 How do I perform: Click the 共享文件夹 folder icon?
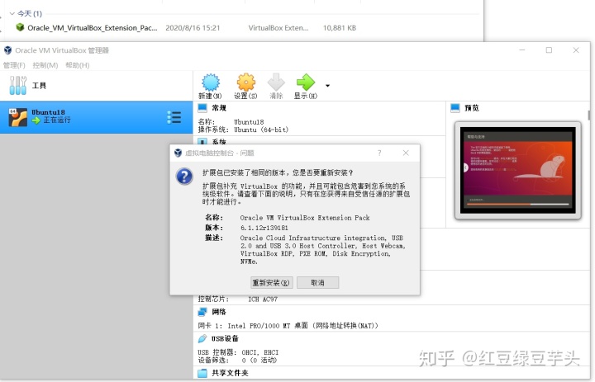[202, 373]
